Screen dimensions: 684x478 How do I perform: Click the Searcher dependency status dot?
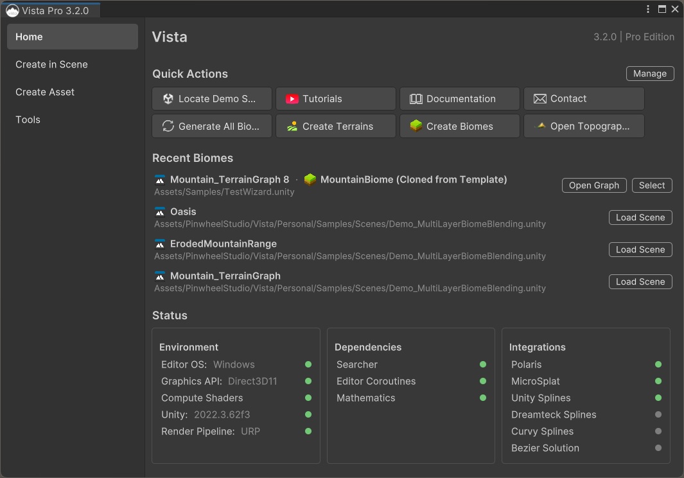(482, 364)
